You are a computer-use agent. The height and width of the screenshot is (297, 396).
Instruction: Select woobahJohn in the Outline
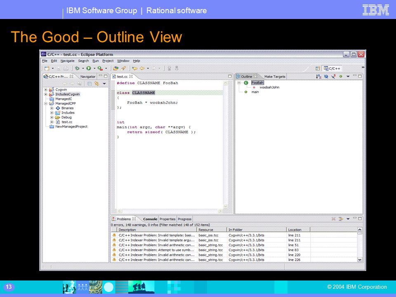click(x=269, y=87)
